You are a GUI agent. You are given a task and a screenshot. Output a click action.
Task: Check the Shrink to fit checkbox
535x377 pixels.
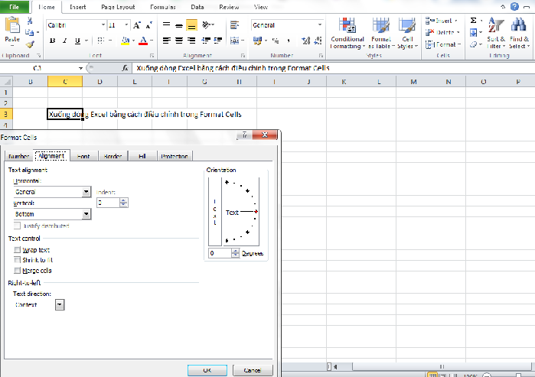click(17, 260)
